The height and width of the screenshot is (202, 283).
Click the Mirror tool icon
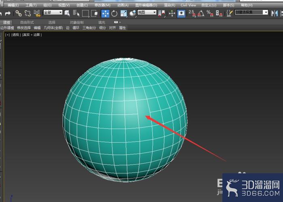pyautogui.click(x=275, y=13)
